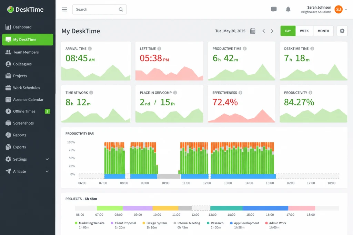Click Left Time info icon
Viewport: 353px width, 235px height.
[159, 49]
